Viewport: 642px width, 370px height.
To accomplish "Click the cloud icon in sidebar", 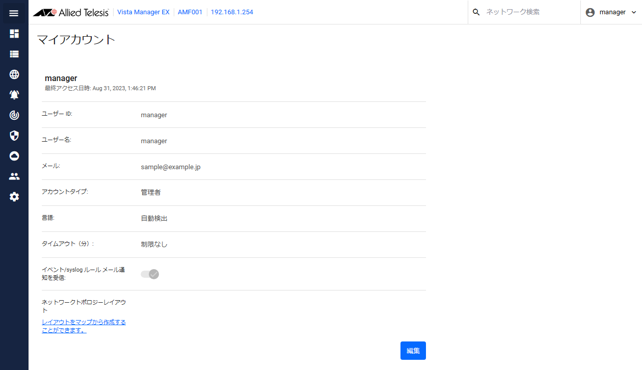I will [x=14, y=156].
